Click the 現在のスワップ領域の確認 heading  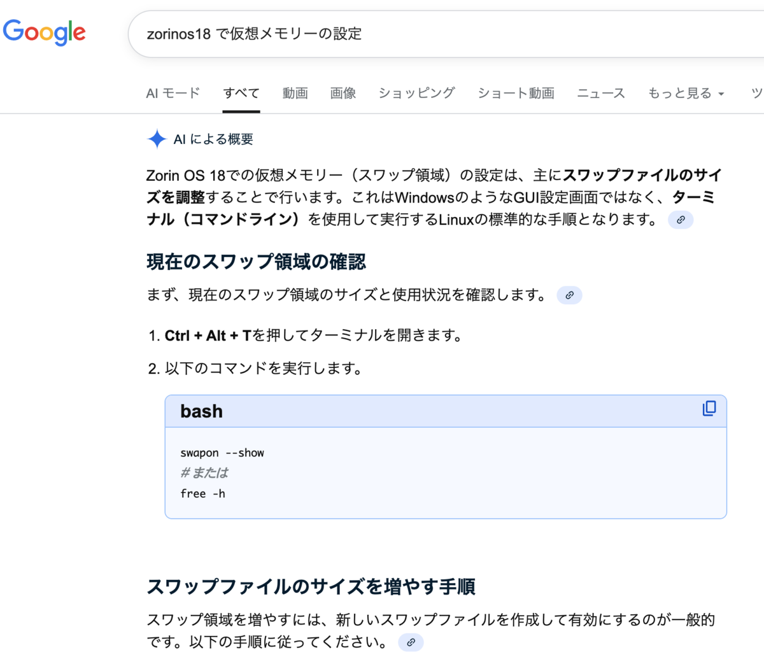(256, 262)
